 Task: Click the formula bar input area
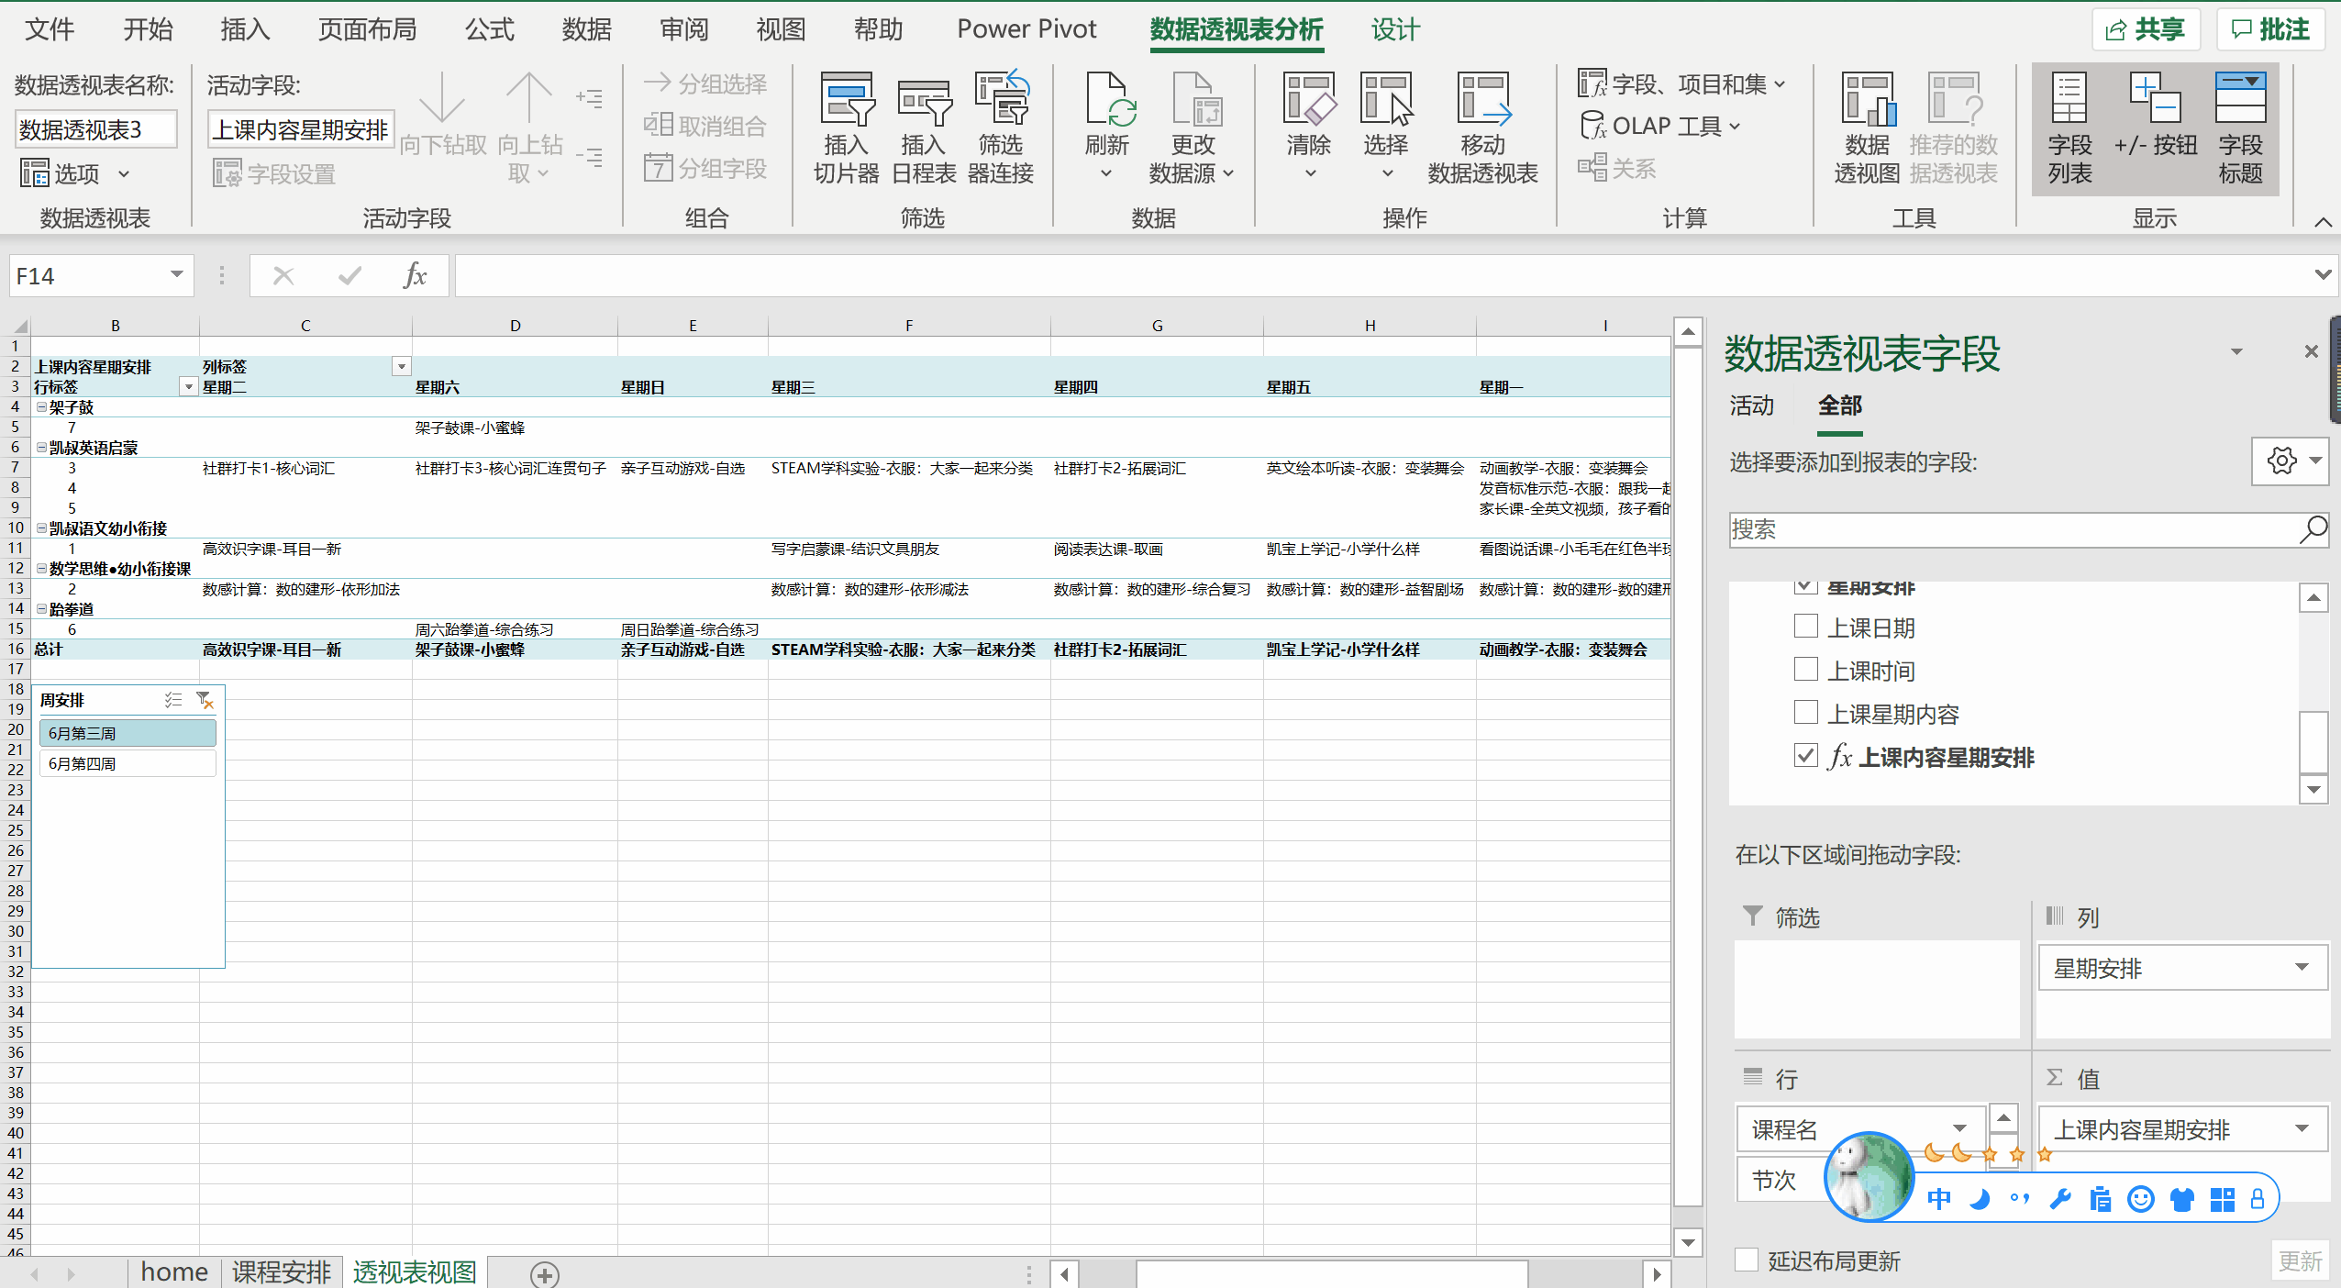click(1382, 275)
